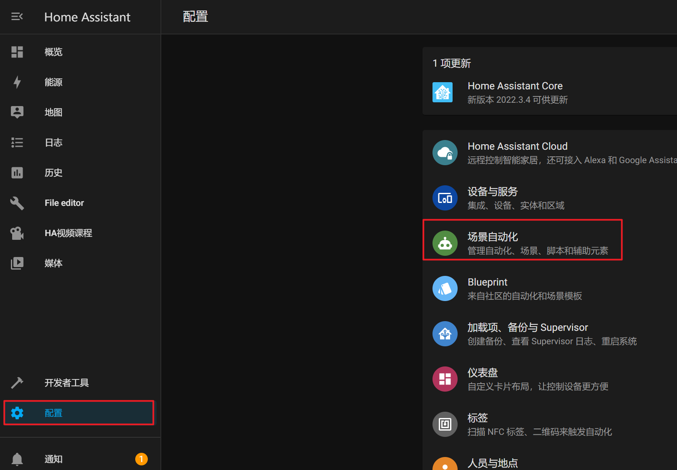Click the Home Assistant Core update icon
This screenshot has height=470, width=677.
(x=443, y=92)
